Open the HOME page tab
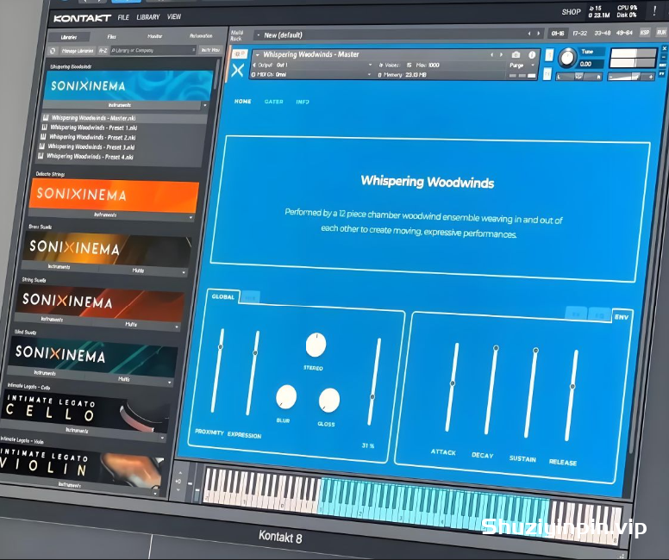669x560 pixels. (243, 102)
